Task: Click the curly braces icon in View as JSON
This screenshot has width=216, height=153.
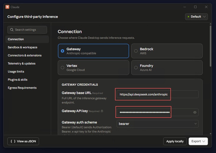Action: [13, 141]
